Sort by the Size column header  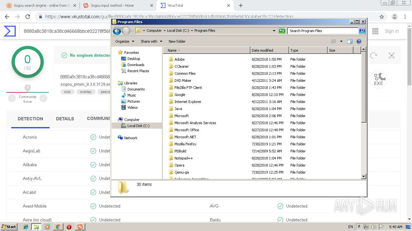point(340,50)
